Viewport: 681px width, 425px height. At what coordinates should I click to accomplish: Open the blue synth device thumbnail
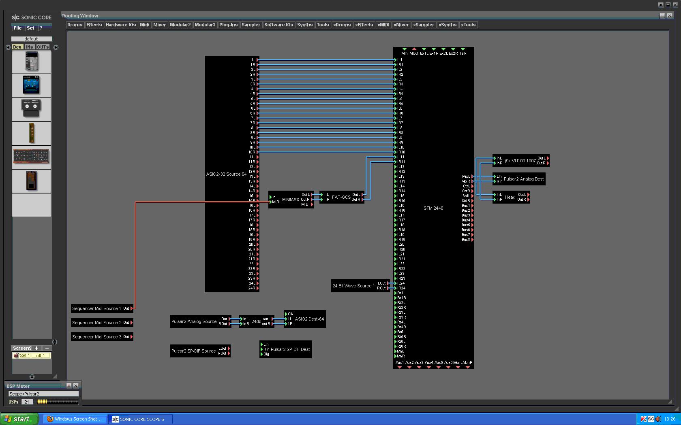32,85
